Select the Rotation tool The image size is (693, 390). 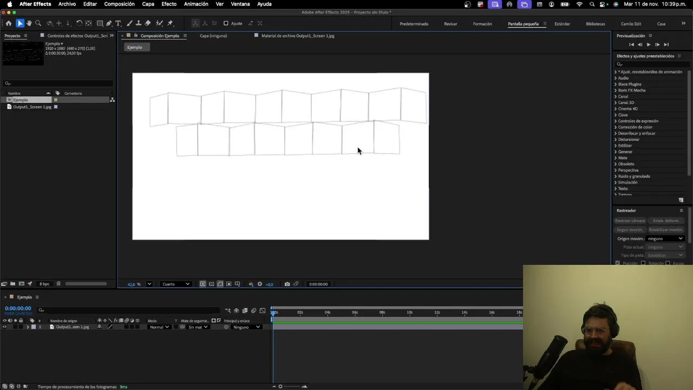79,23
